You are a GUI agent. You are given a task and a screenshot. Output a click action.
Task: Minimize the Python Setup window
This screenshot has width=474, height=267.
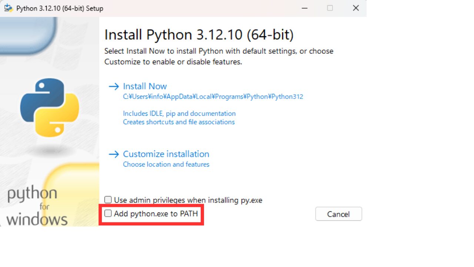click(x=304, y=8)
